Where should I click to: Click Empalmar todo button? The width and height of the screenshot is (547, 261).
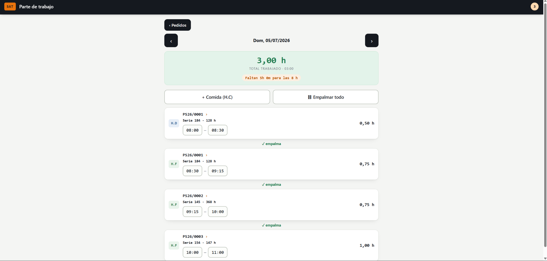pyautogui.click(x=326, y=97)
